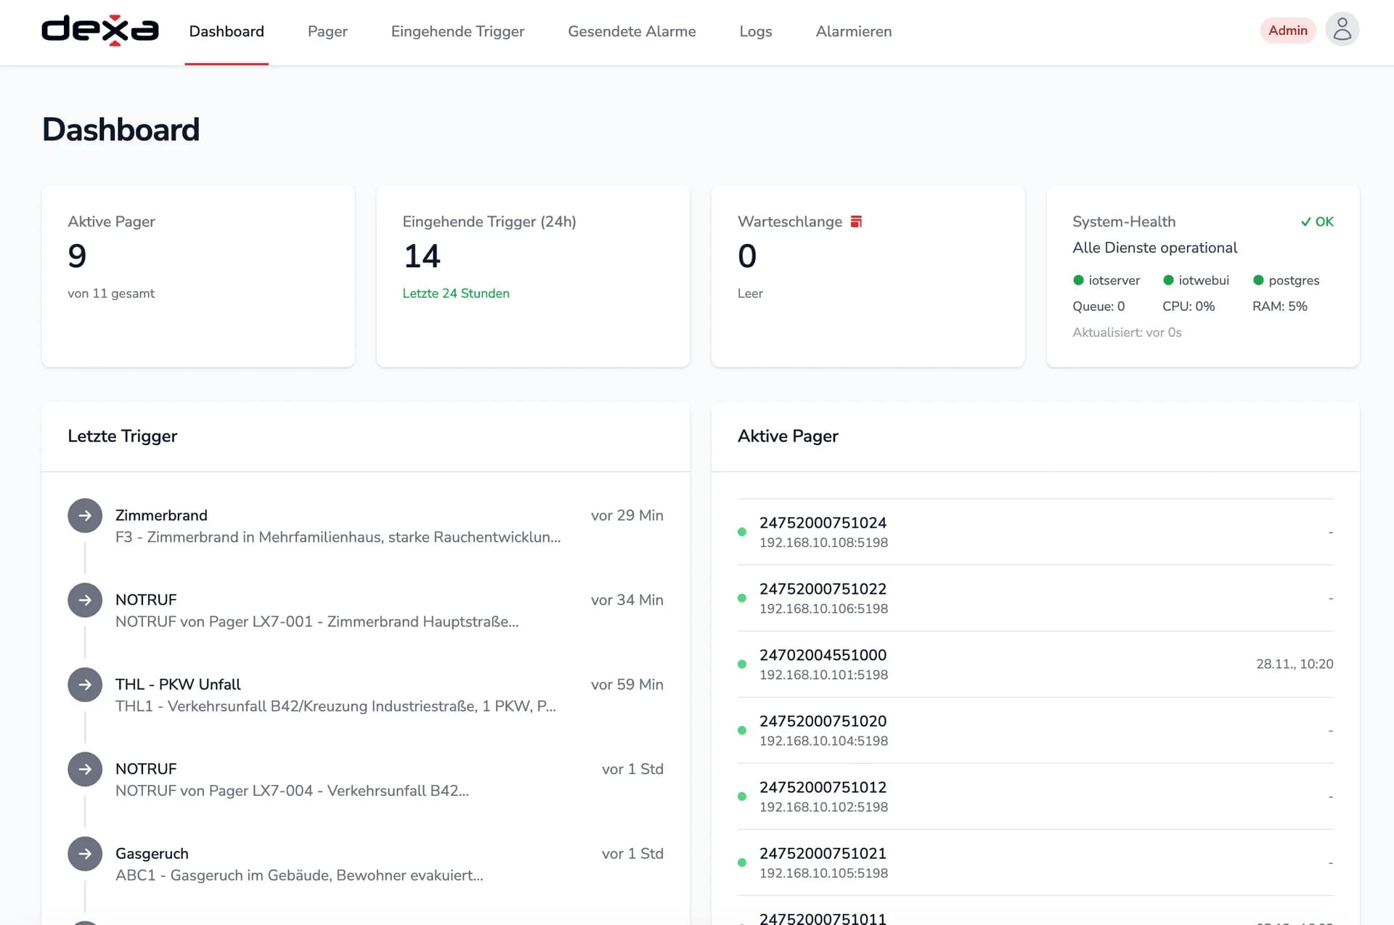This screenshot has height=925, width=1394.
Task: Open the user profile avatar icon
Action: click(x=1342, y=30)
